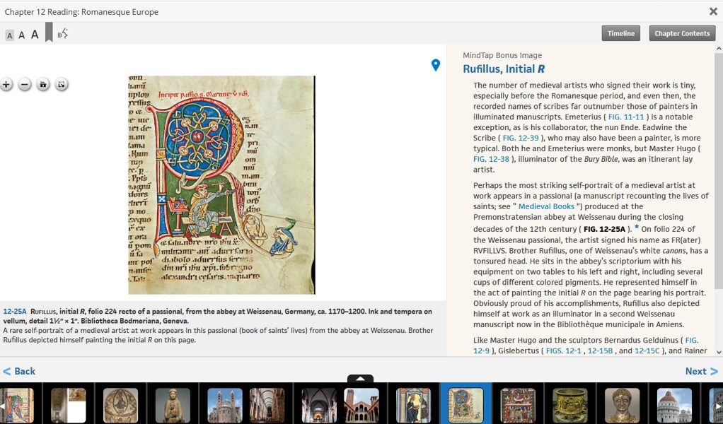Viewport: 723px width, 424px height.
Task: Open the image in full-screen view
Action: 62,85
